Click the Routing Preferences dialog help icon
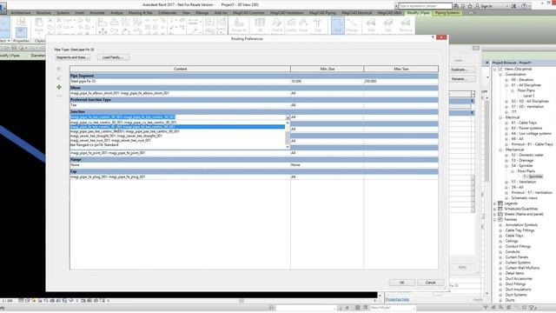The width and height of the screenshot is (556, 313). pos(433,37)
